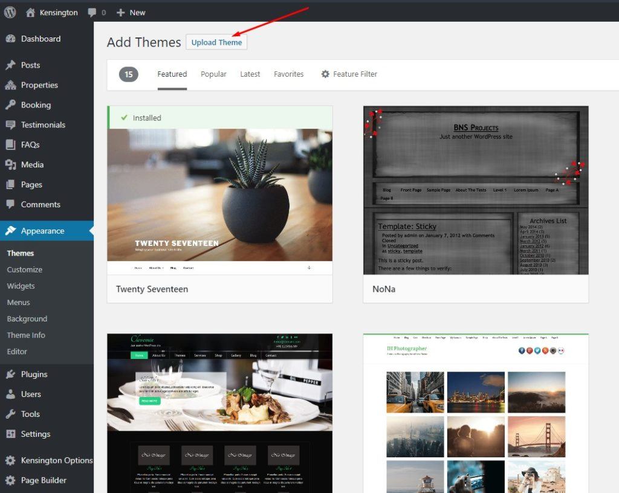The width and height of the screenshot is (619, 493).
Task: Click the Page Builder gear icon
Action: click(x=11, y=480)
